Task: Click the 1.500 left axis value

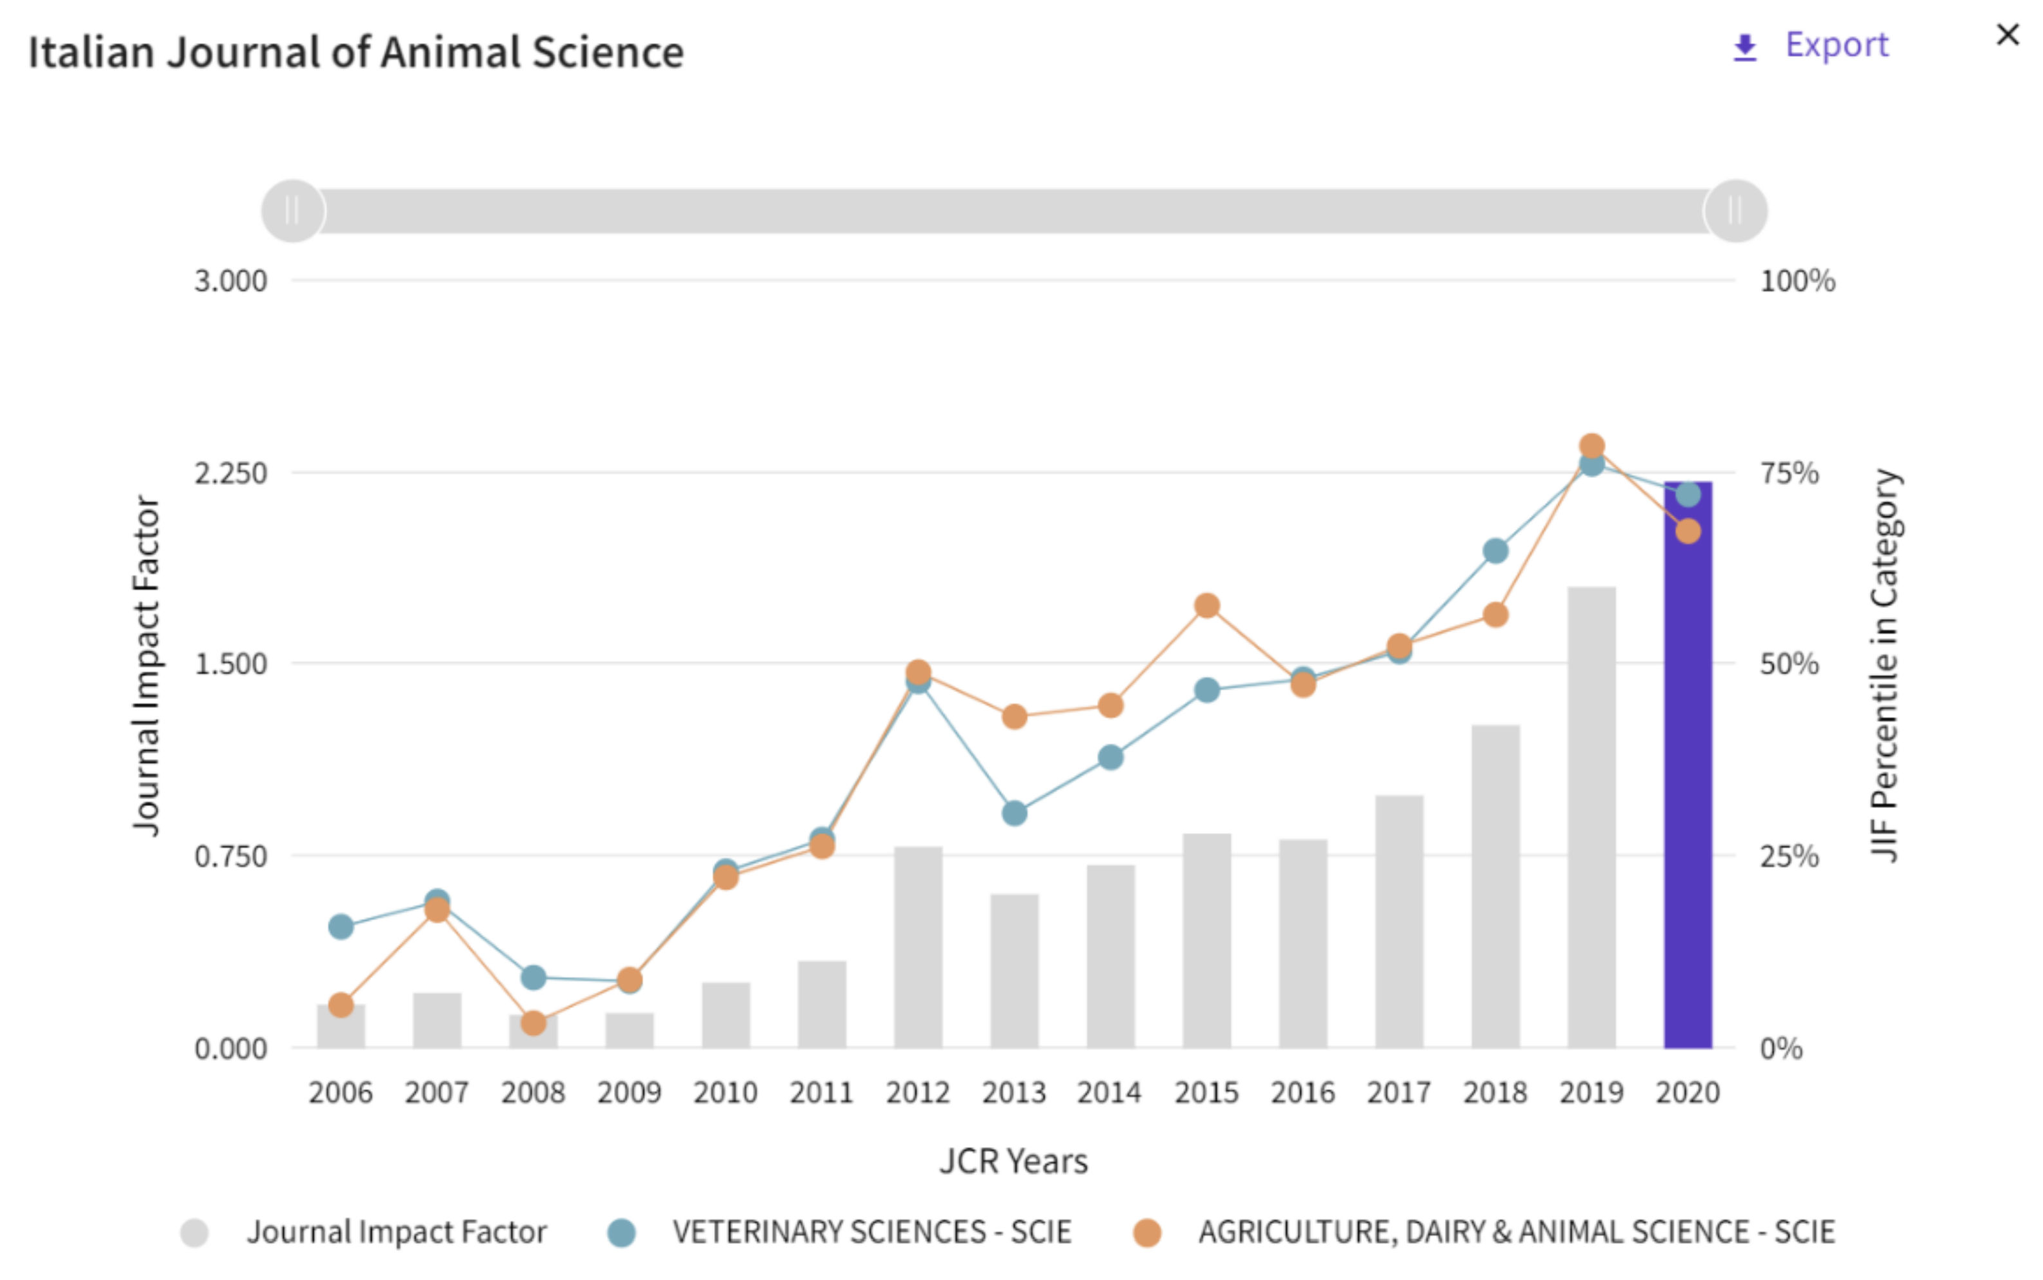Action: point(230,664)
